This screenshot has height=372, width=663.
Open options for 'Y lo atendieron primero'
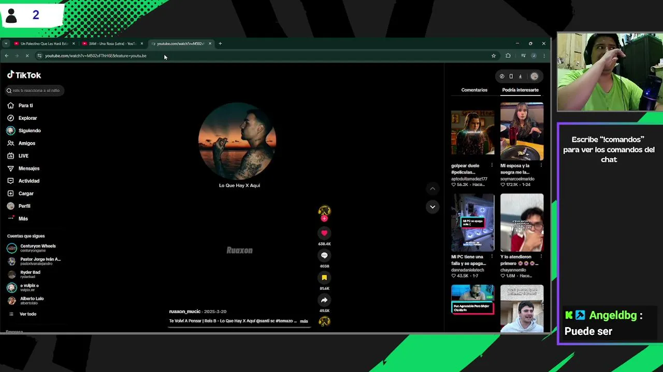pyautogui.click(x=541, y=257)
